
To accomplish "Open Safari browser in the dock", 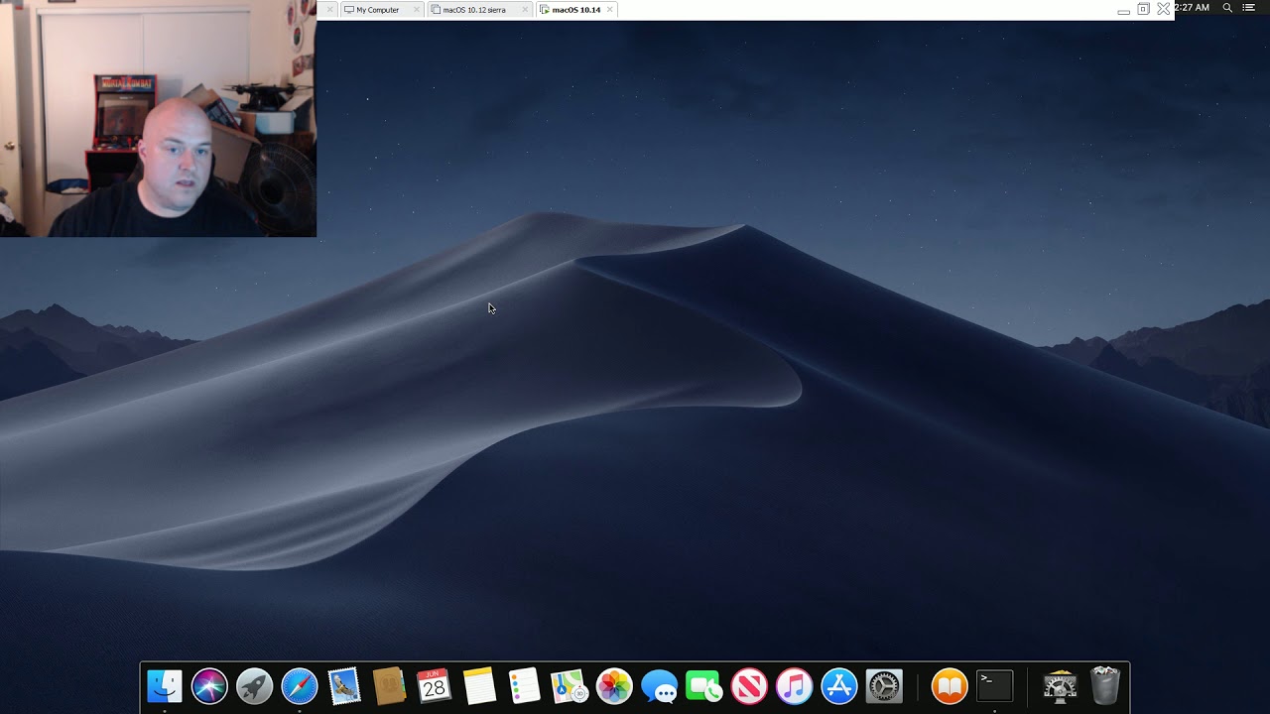I will (299, 686).
